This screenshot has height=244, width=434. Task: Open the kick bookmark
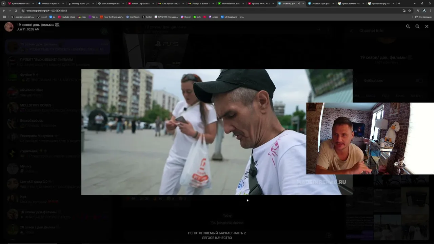(x=197, y=17)
